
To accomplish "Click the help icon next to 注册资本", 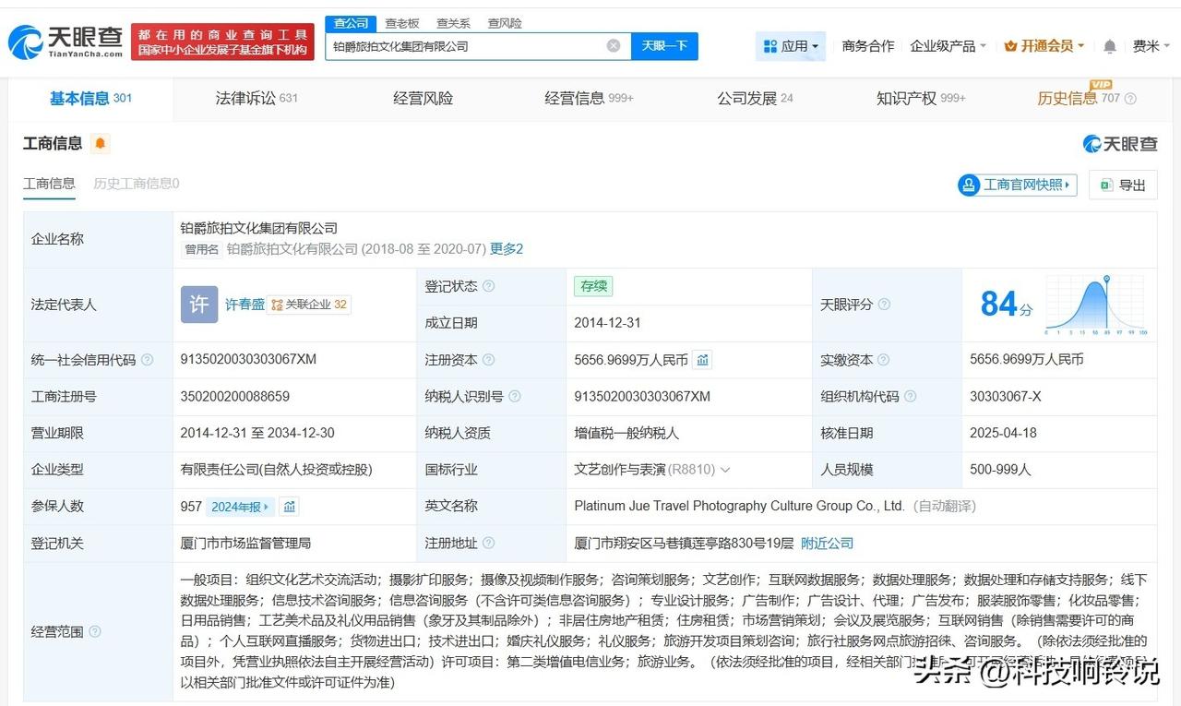I will click(488, 360).
